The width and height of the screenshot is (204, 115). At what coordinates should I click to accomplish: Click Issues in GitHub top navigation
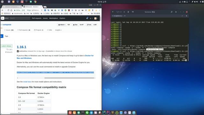click(x=45, y=18)
